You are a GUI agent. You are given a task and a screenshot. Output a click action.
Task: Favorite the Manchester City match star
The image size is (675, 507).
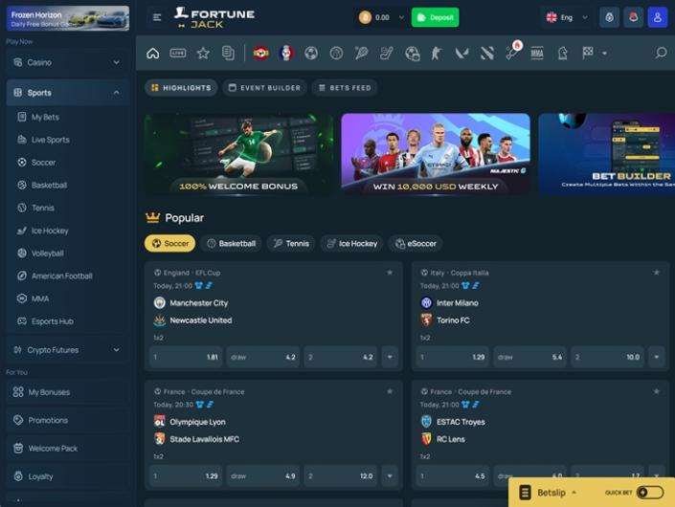(390, 273)
